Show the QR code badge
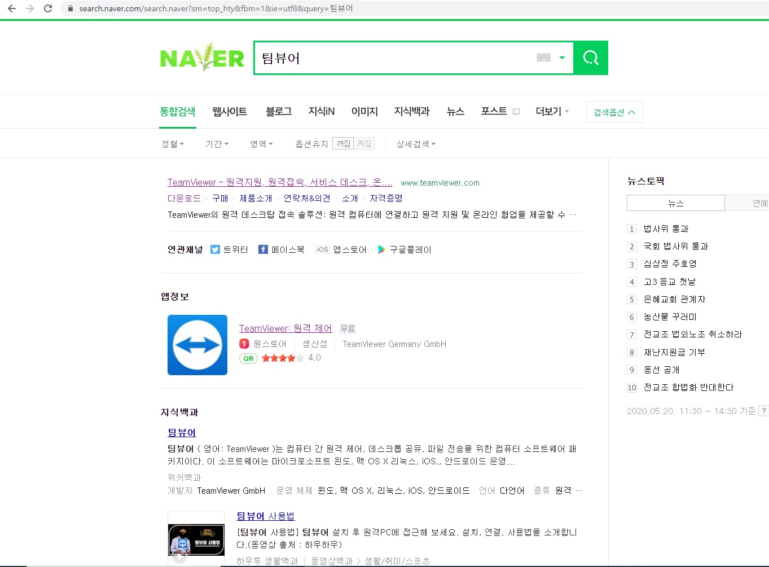Screen dimensions: 769x567 [248, 358]
